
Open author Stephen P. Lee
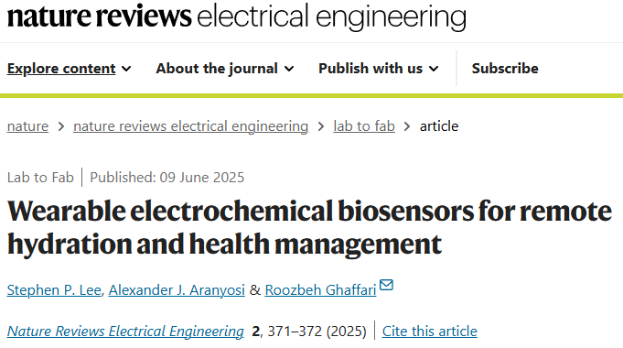pyautogui.click(x=54, y=290)
